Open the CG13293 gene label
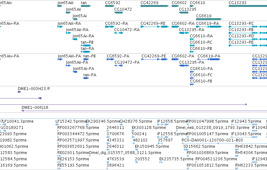 [238, 3]
